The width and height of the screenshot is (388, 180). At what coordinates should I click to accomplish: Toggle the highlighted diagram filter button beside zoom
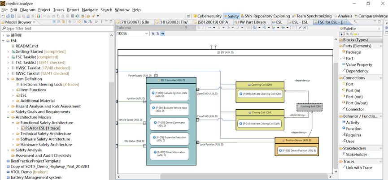163,33
